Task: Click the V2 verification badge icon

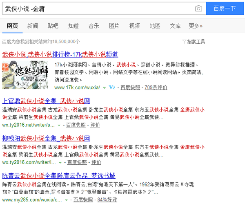Action: [112, 87]
